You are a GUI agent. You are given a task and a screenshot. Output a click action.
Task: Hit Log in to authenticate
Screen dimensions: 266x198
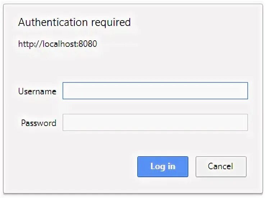(x=162, y=166)
